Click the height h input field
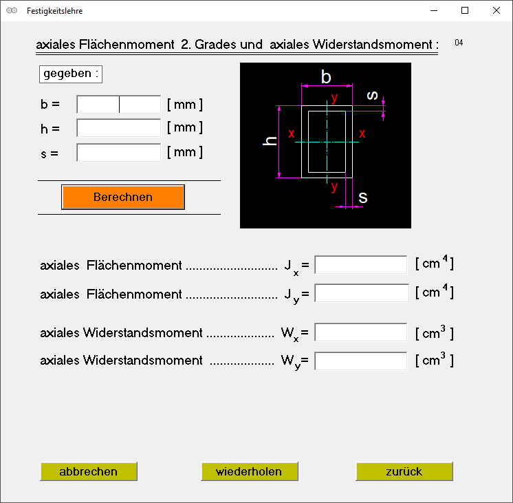513x503 pixels. [118, 128]
